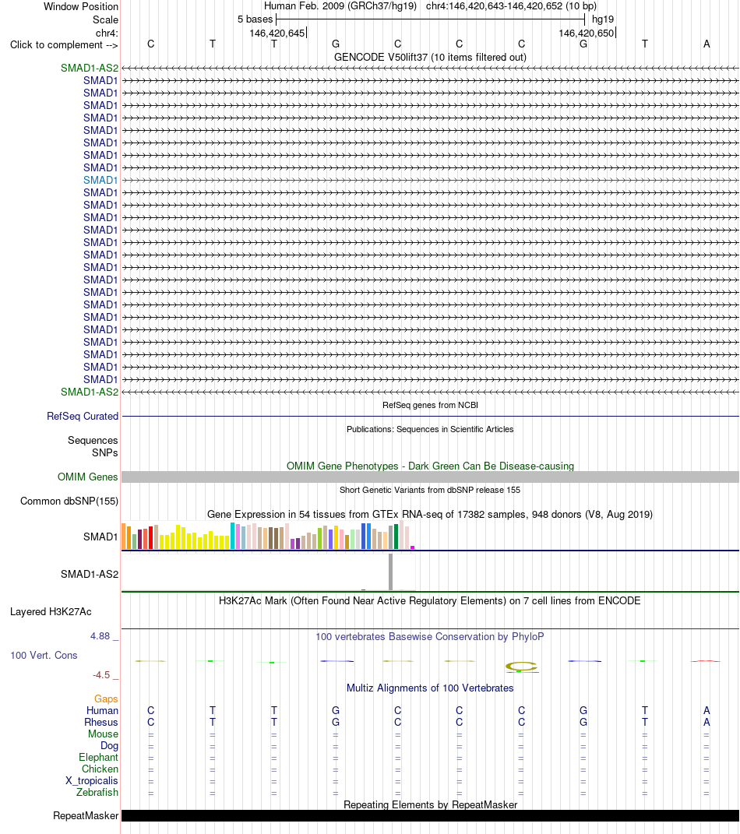Click the 'Zebrafish' species label
Viewport: 740px width, 834px height.
[97, 793]
